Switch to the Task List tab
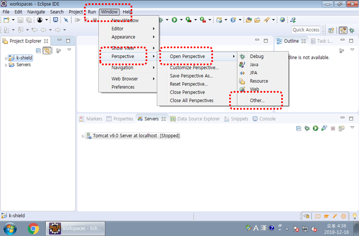 (322, 41)
